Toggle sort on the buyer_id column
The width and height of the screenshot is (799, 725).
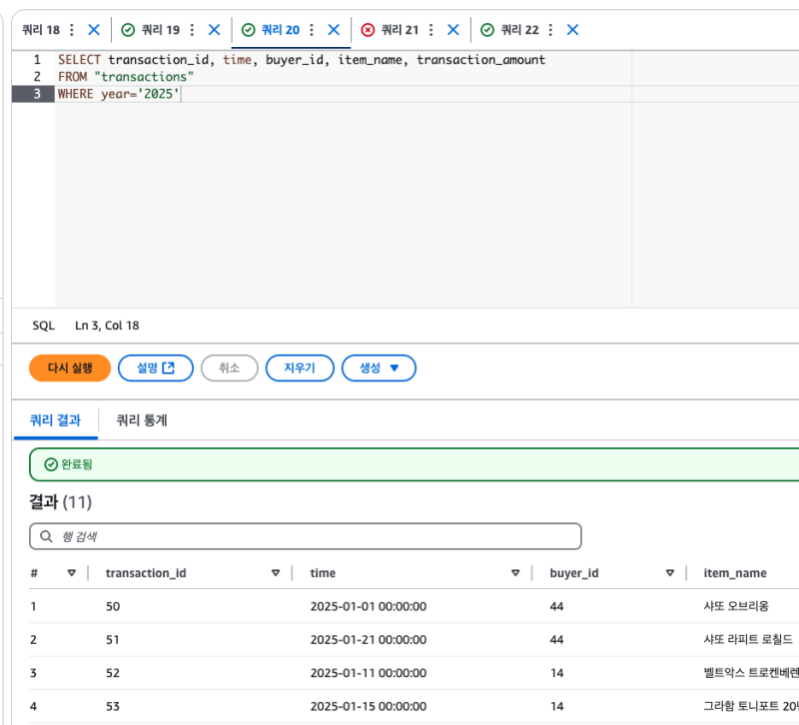[670, 573]
